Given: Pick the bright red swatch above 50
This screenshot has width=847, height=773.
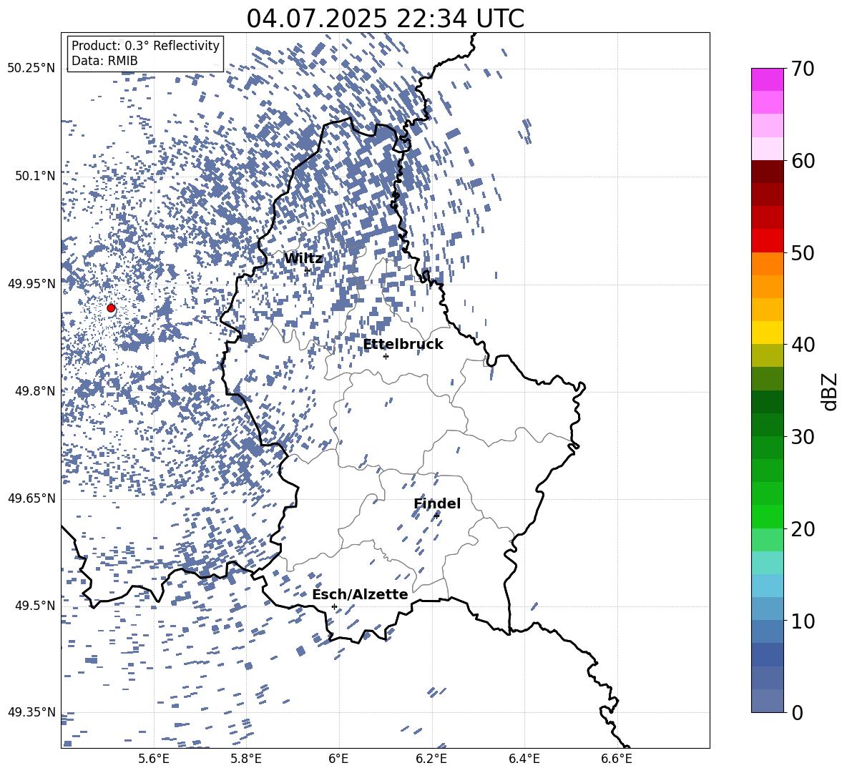Looking at the screenshot, I should pos(768,241).
